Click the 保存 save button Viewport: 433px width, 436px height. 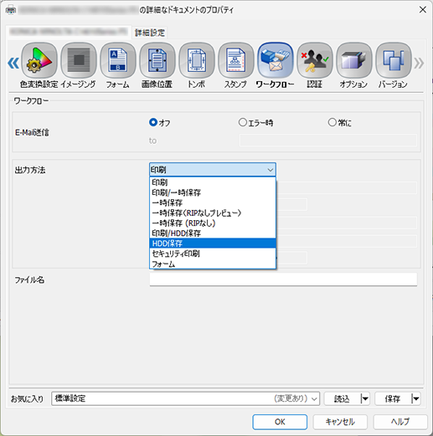(393, 398)
